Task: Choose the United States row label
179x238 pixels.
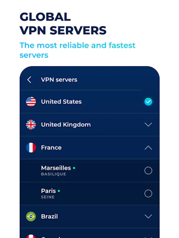Action: [x=61, y=102]
